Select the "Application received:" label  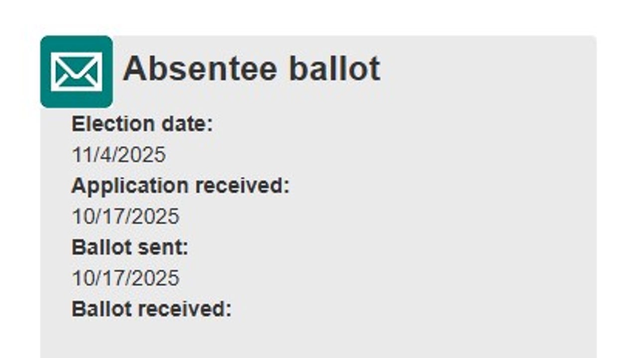point(180,185)
